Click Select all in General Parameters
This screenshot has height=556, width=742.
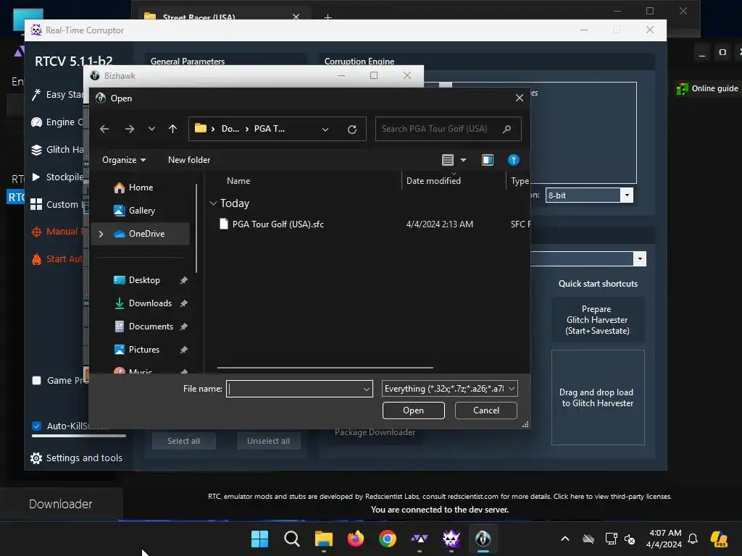click(x=183, y=441)
